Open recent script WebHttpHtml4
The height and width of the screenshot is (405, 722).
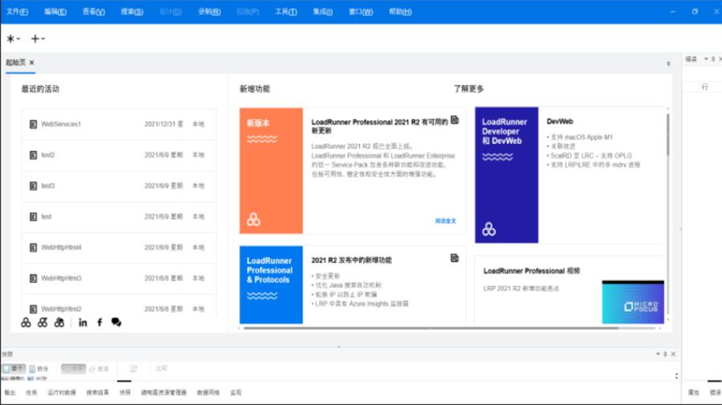pos(119,247)
